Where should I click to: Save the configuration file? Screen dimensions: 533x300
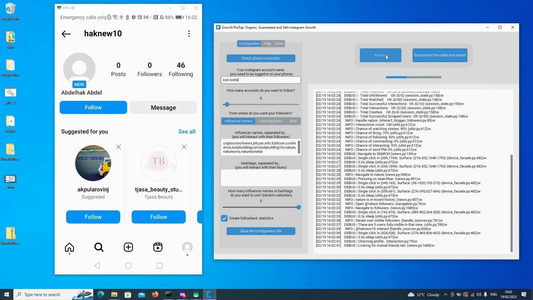pos(261,231)
